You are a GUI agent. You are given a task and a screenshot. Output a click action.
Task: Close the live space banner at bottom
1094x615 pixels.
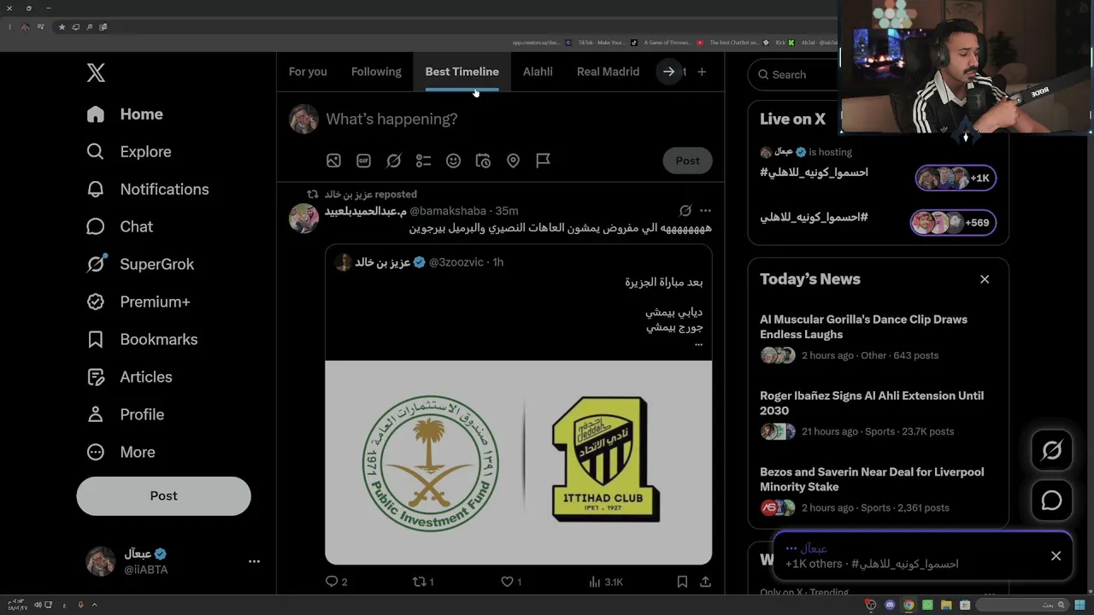[1056, 556]
